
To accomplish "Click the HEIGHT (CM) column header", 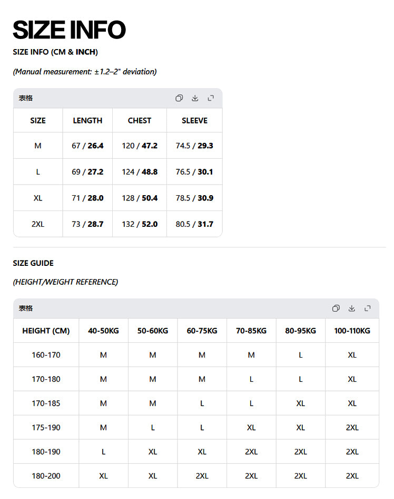I will coord(46,331).
